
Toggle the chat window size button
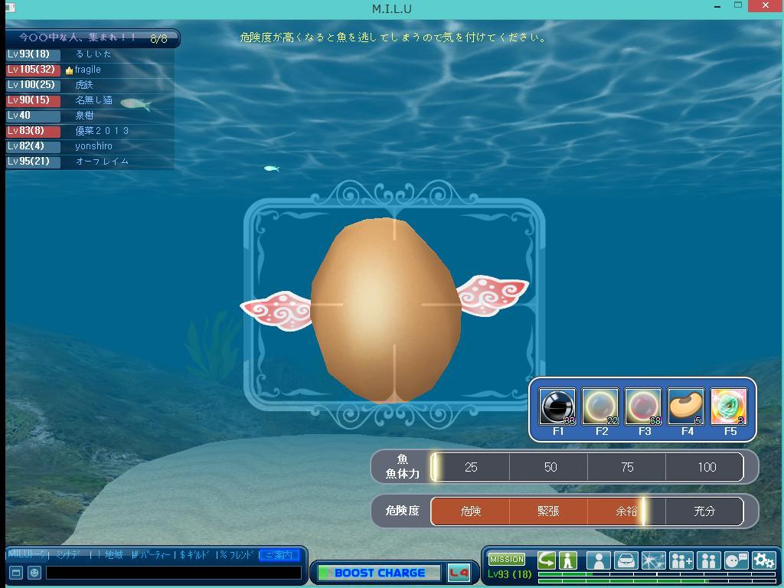click(x=15, y=573)
